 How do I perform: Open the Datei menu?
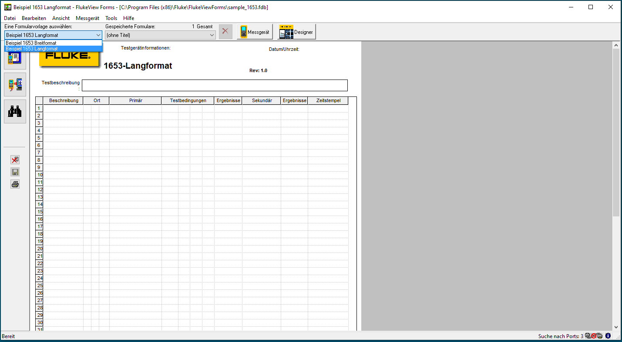pyautogui.click(x=10, y=18)
